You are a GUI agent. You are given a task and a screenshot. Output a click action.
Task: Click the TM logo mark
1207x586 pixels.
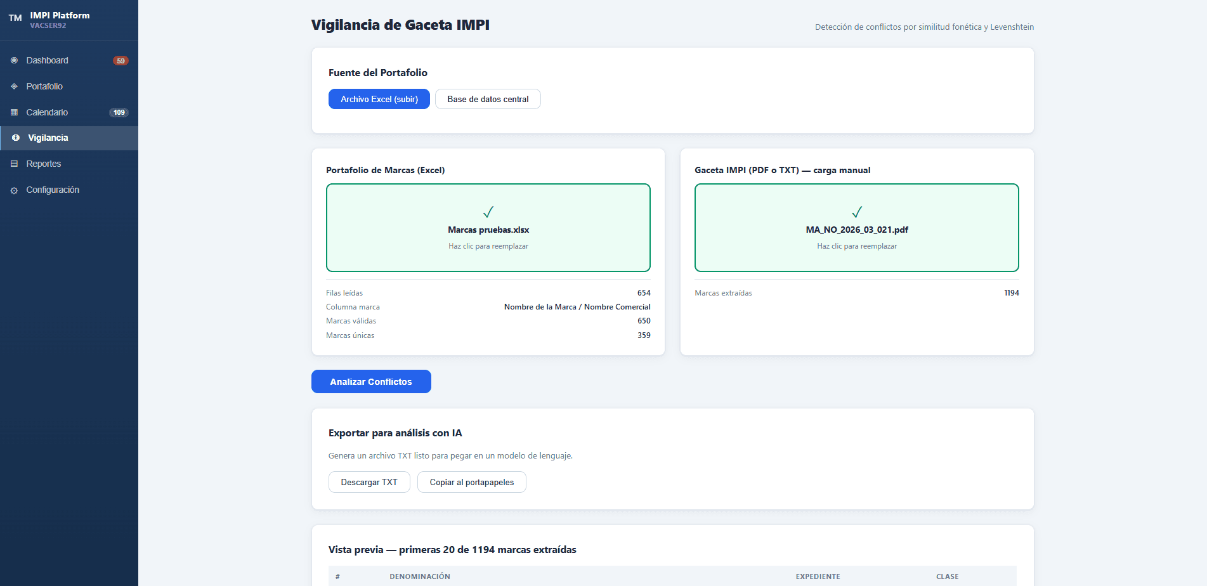point(15,18)
